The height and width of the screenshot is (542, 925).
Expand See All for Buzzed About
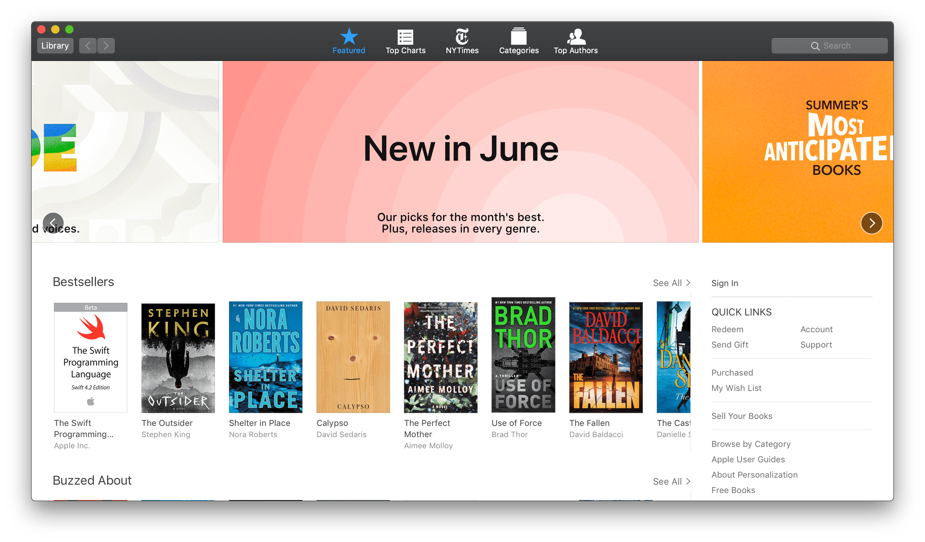[671, 481]
